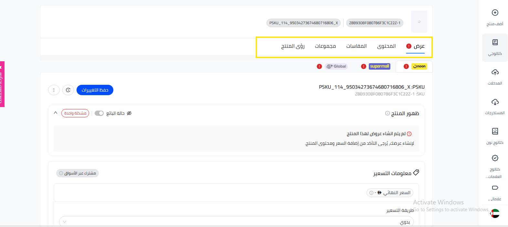Viewport: 508px width, 227px height.
Task: Open the three-dot more options menu
Action: tap(54, 90)
